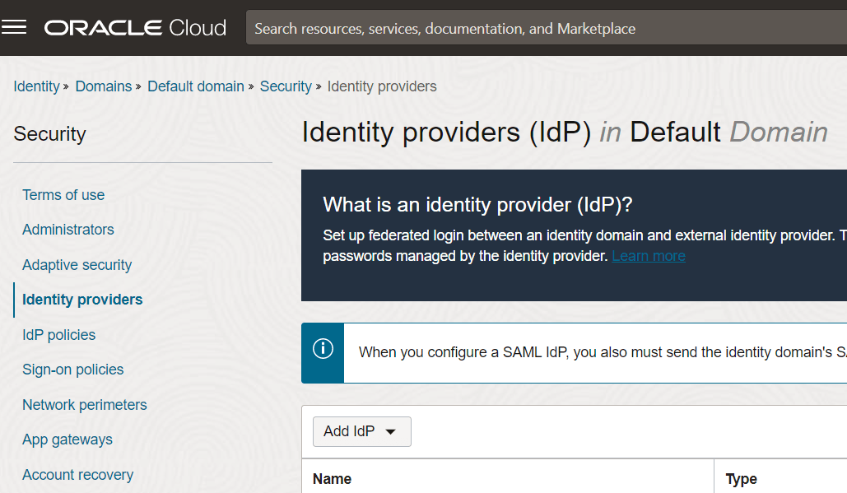
Task: Open the Add IdP dropdown button
Action: pos(361,431)
